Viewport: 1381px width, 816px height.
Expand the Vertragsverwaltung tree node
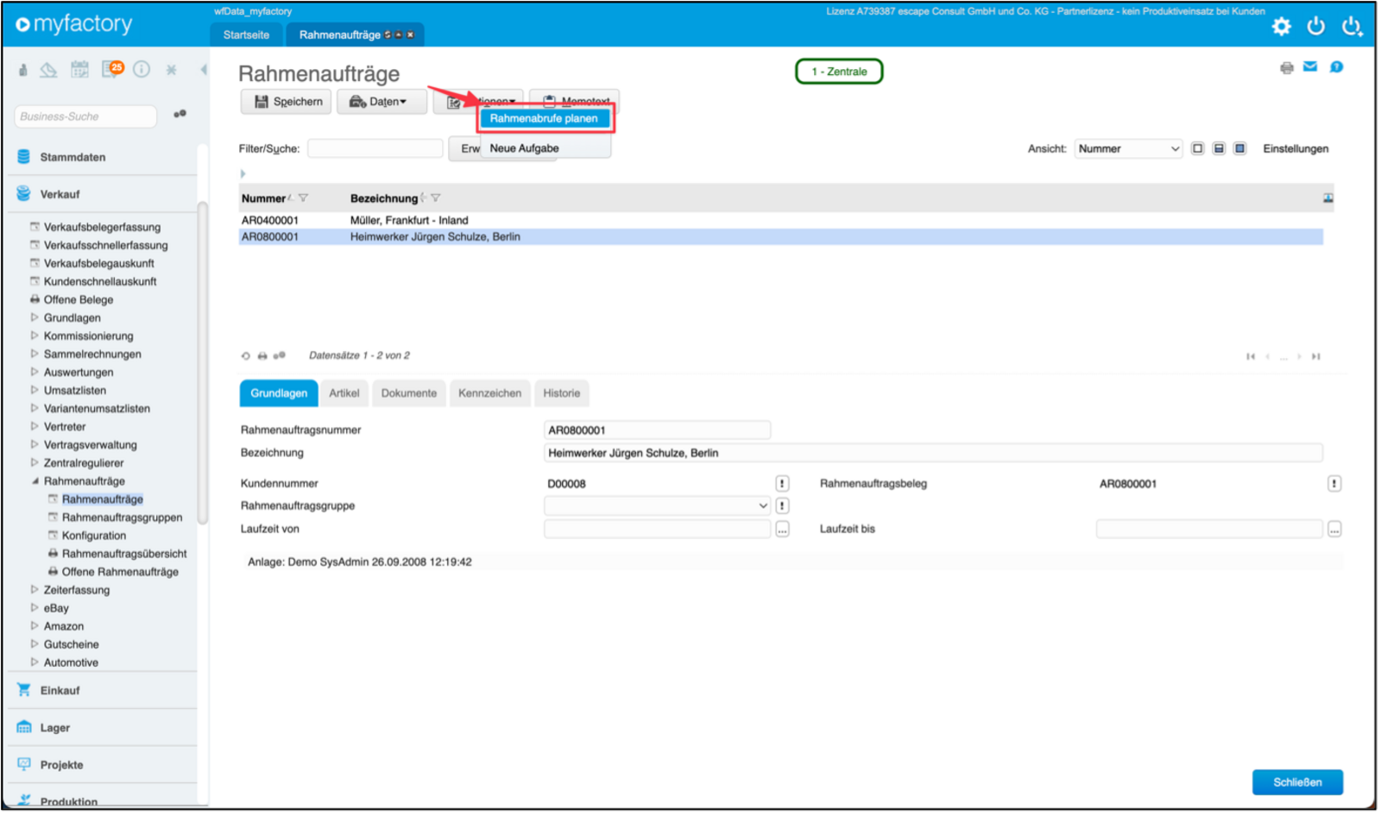click(35, 444)
